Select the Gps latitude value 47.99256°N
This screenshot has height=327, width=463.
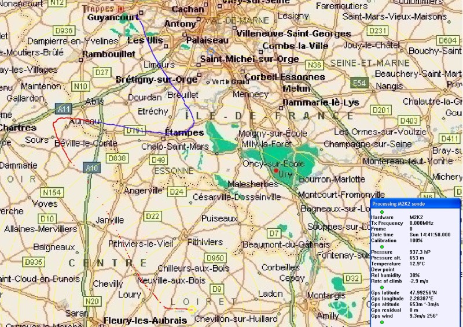(x=423, y=292)
